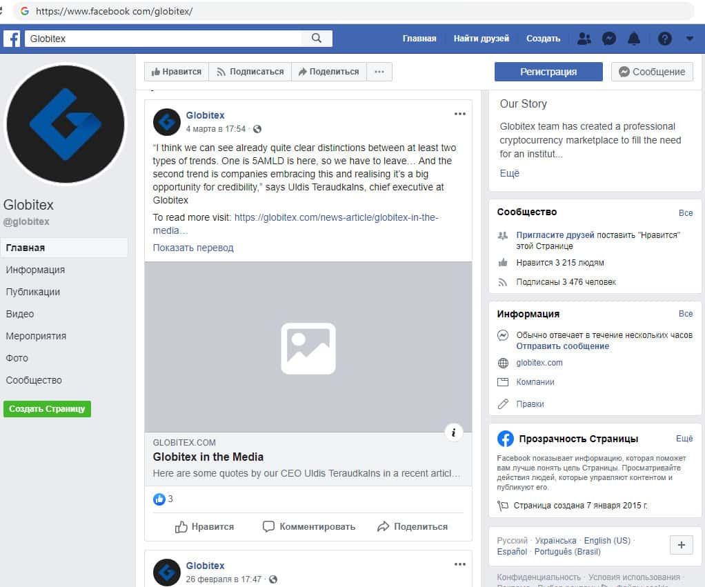This screenshot has height=587, width=705.
Task: Click the post author avatar on 4 марта post
Action: [x=167, y=122]
